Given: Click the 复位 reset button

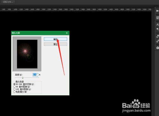Looking at the screenshot, I should pyautogui.click(x=55, y=44).
